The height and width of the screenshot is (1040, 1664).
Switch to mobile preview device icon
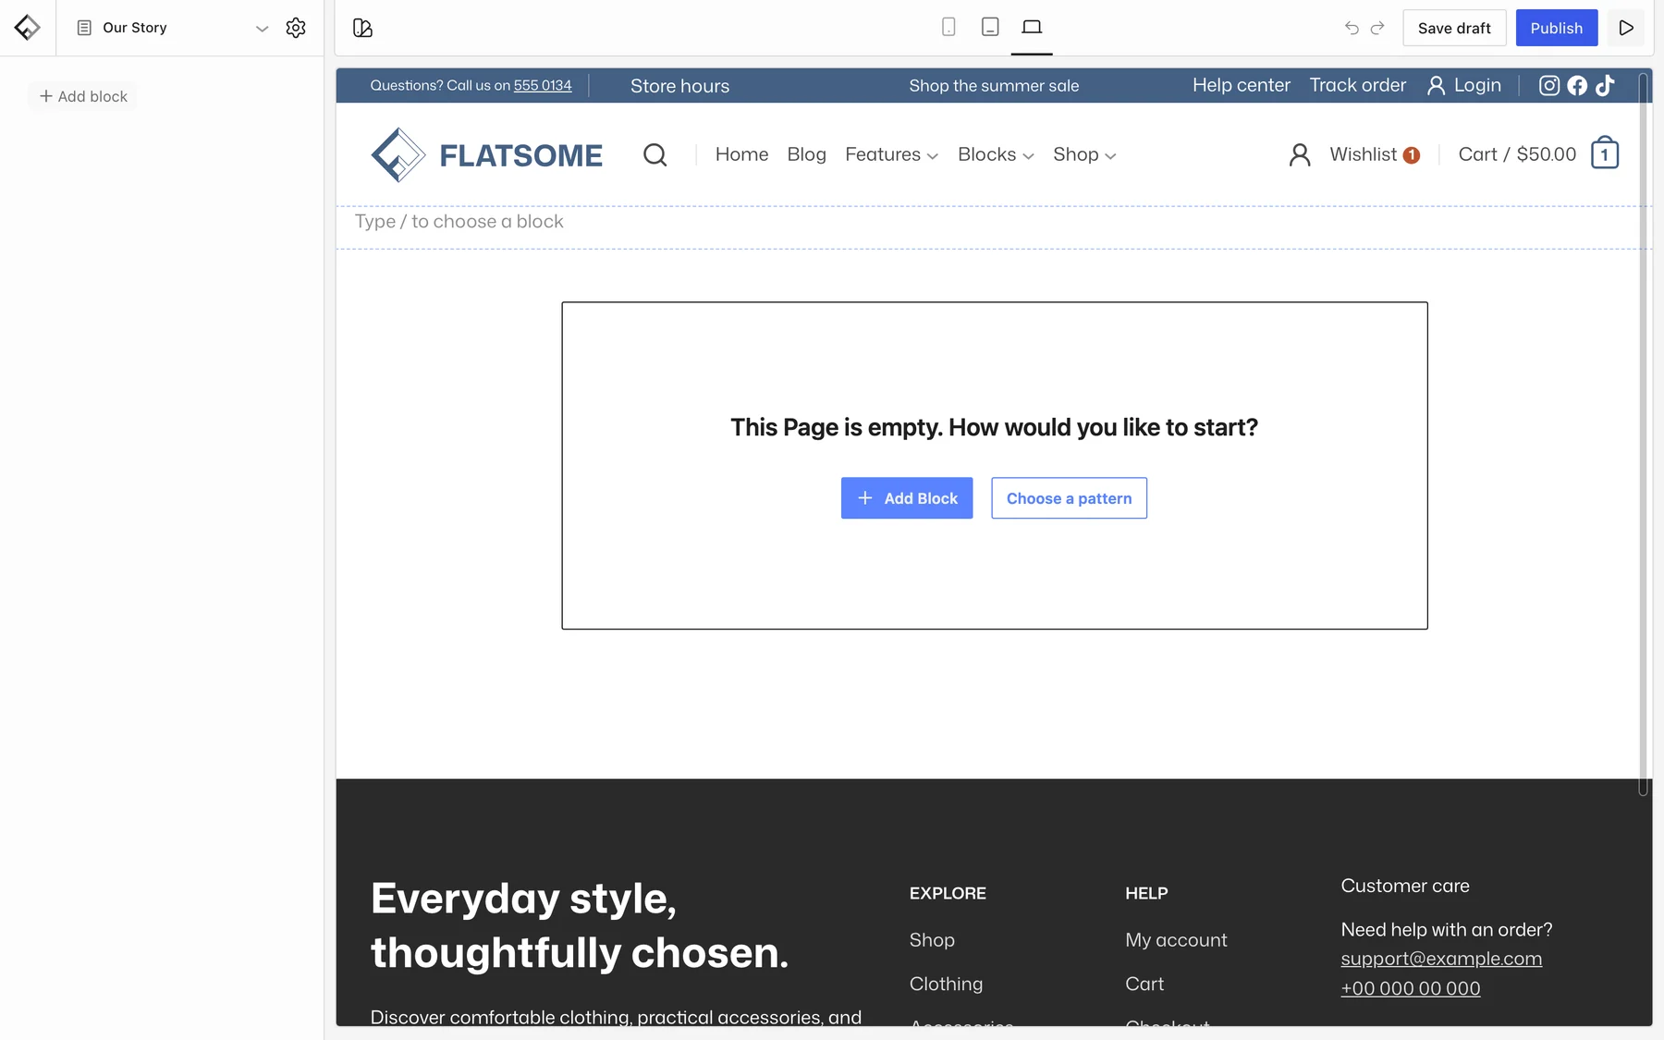948,27
